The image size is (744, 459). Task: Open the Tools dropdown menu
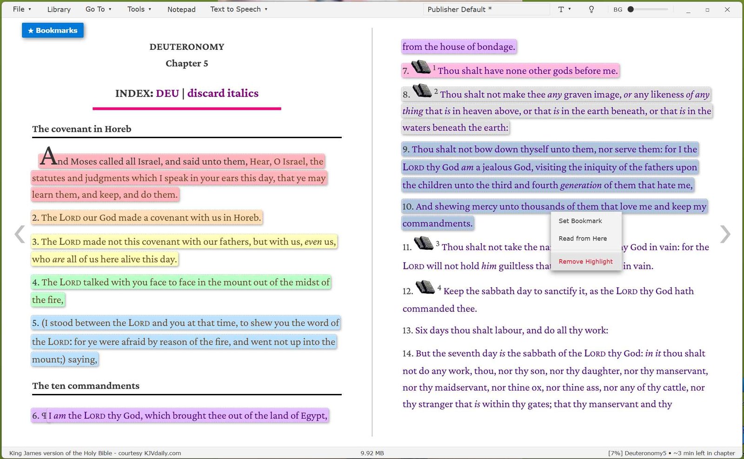click(x=139, y=9)
